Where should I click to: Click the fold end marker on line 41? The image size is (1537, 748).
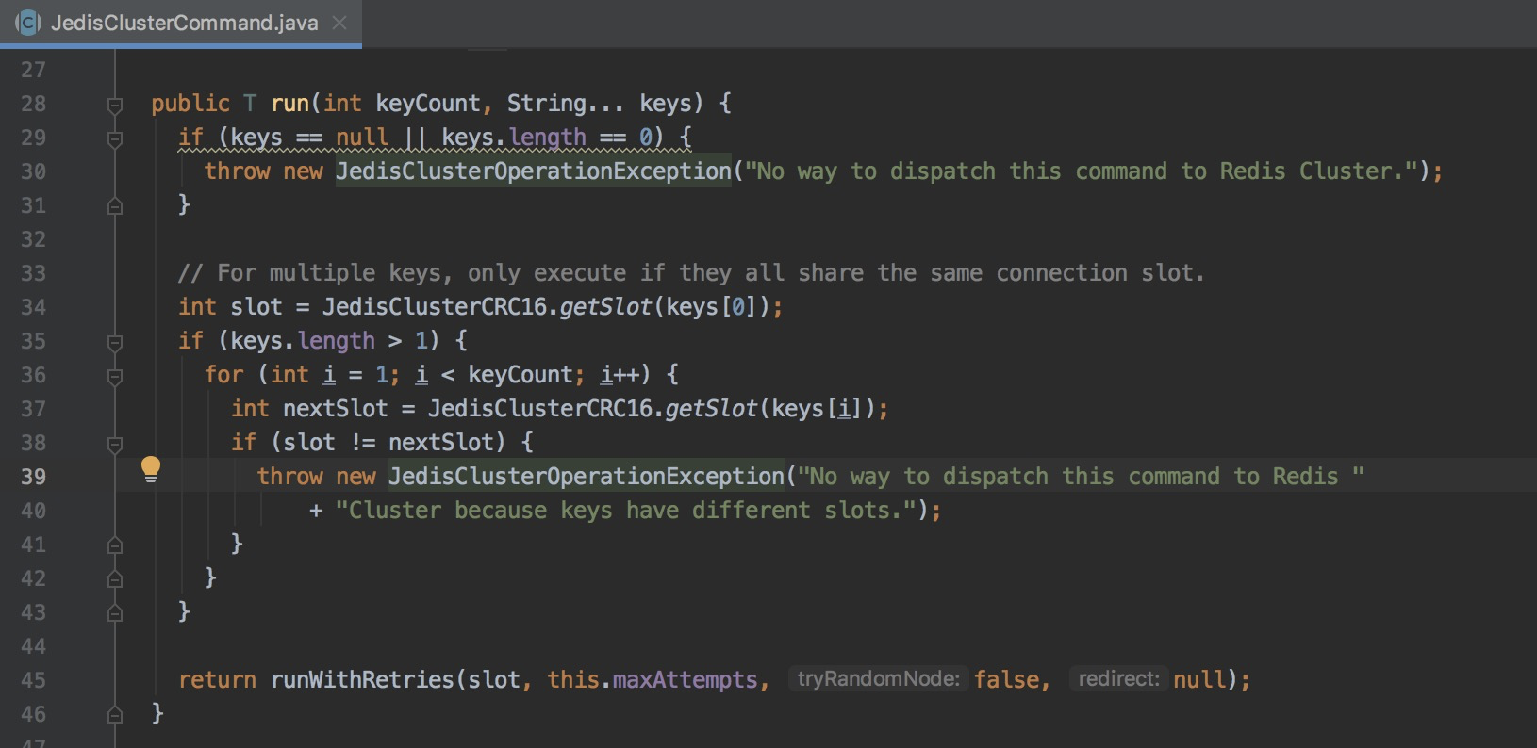[115, 545]
